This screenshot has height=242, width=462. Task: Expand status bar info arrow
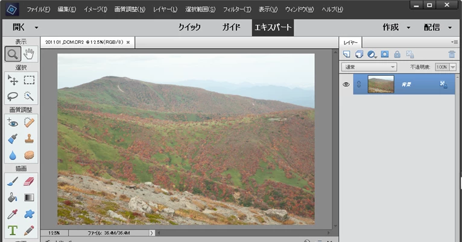tap(151, 233)
